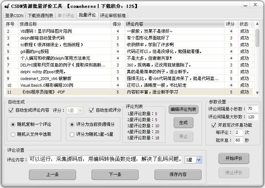Click 保存内容 button
This screenshot has width=265, height=188.
(178, 174)
